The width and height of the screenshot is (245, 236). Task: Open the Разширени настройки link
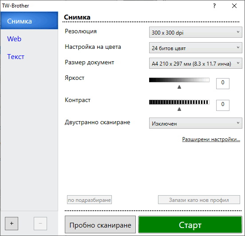pos(211,139)
